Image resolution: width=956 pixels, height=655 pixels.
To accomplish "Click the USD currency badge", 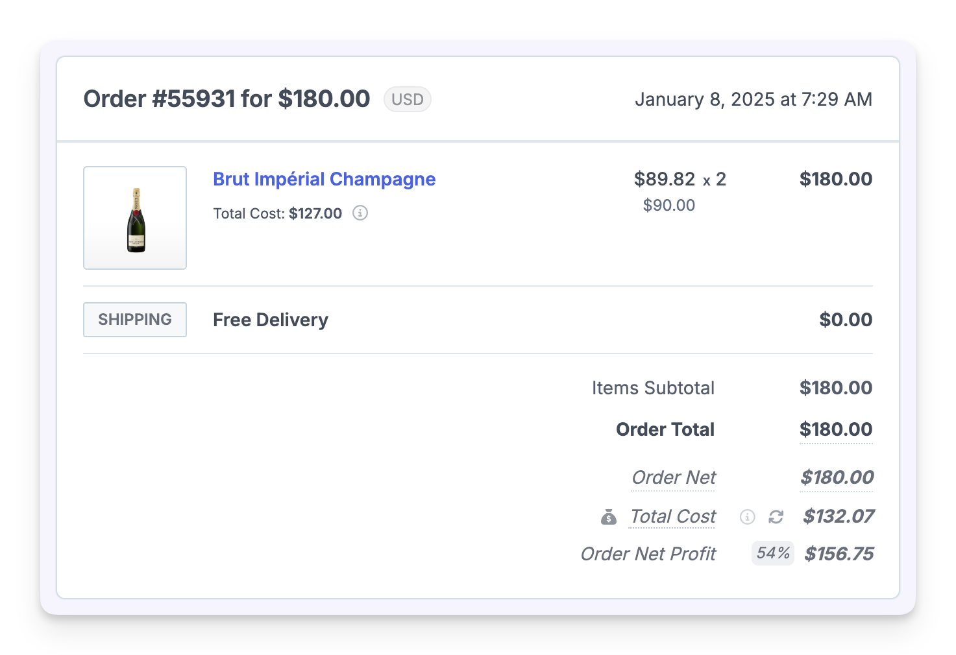I will (407, 99).
